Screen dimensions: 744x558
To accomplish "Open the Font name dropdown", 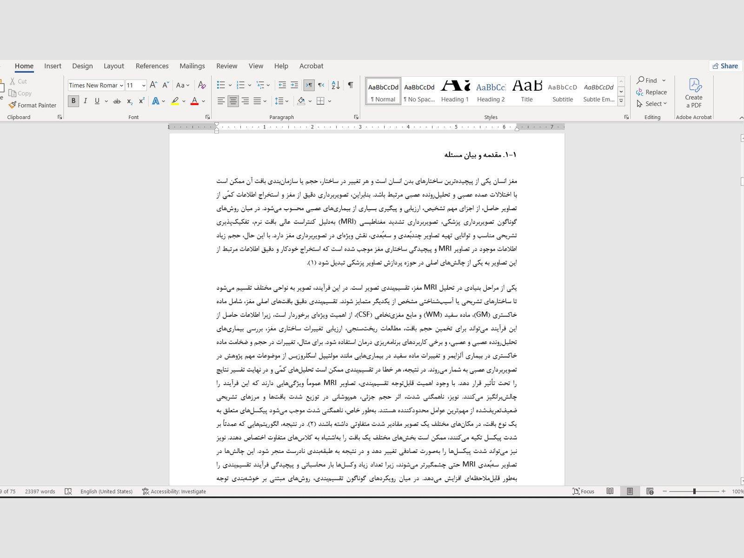I will (x=121, y=85).
